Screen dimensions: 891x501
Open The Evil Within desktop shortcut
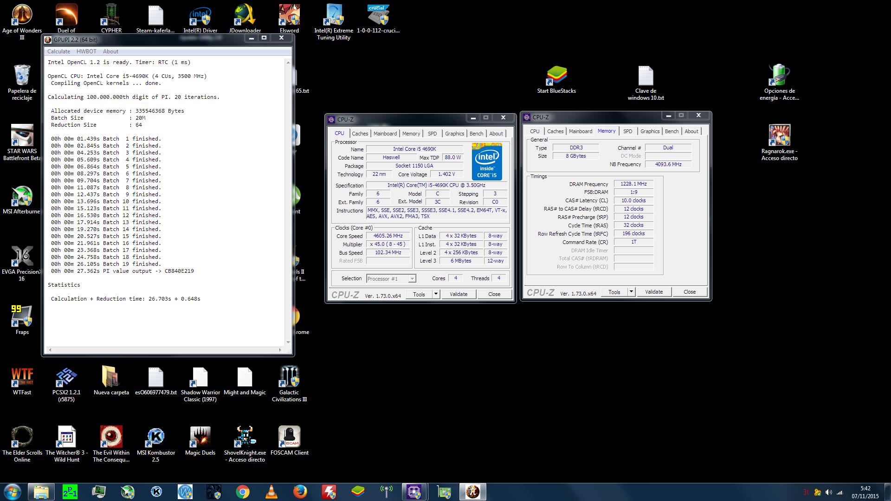[111, 444]
